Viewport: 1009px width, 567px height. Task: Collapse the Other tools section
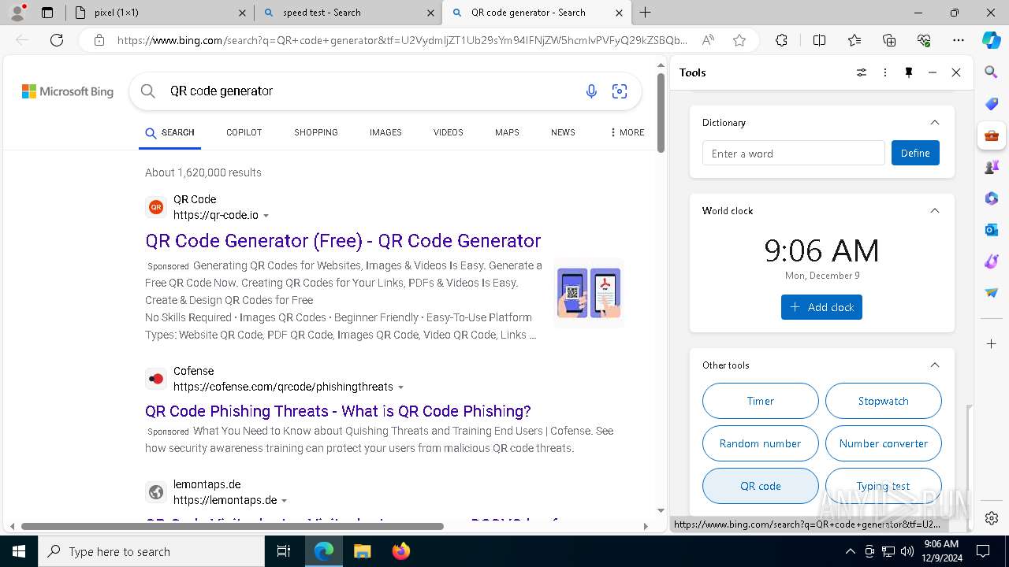935,365
